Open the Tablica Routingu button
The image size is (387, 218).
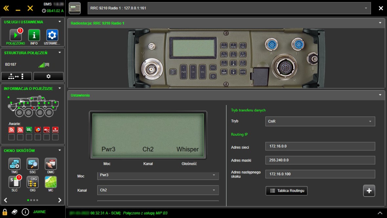[287, 190]
